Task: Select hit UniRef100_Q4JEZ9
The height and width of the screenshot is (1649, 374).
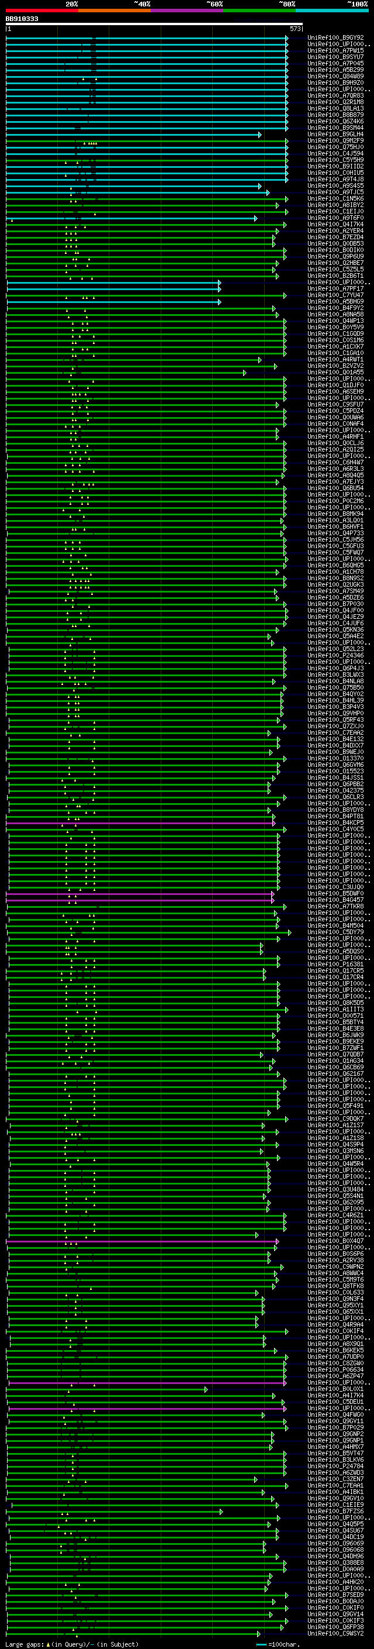Action: (335, 617)
